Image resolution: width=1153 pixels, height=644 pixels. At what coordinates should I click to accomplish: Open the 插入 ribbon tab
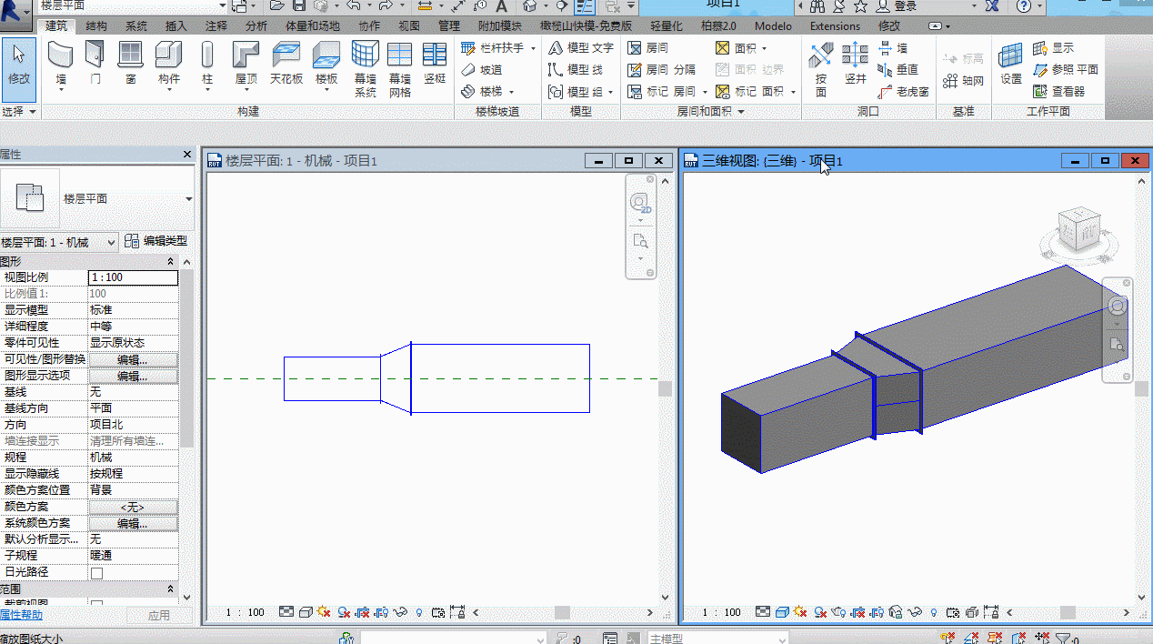point(176,26)
